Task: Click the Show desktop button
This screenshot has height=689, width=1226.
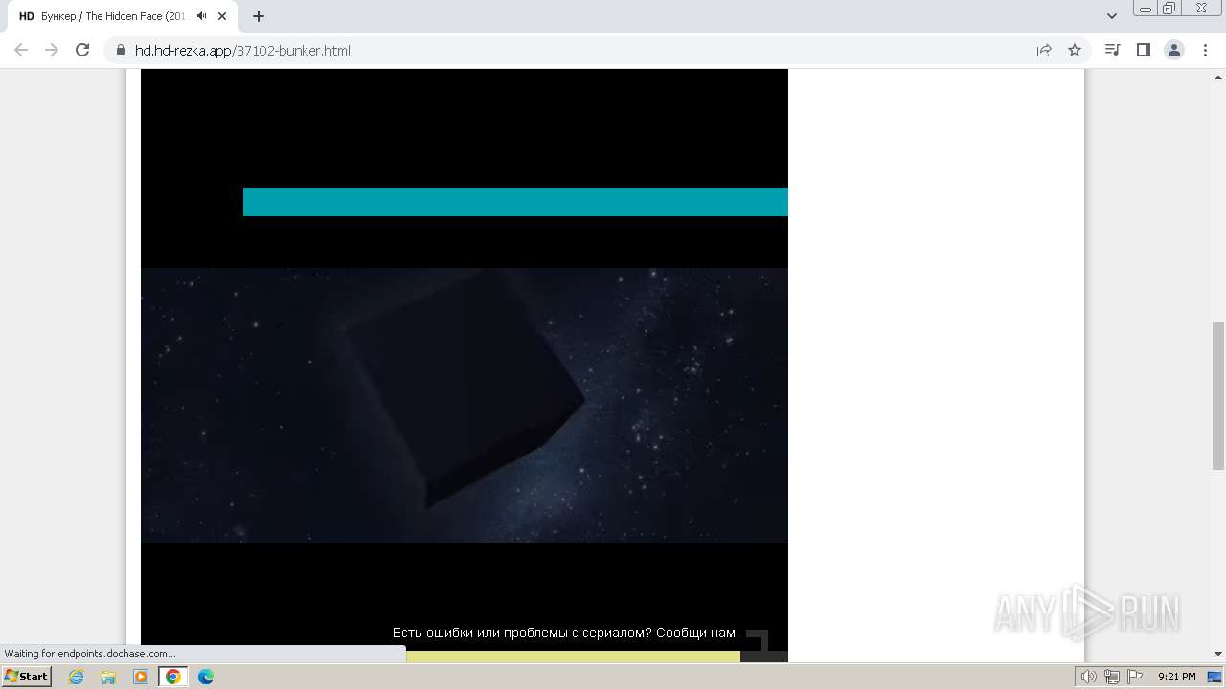Action: tap(1215, 677)
